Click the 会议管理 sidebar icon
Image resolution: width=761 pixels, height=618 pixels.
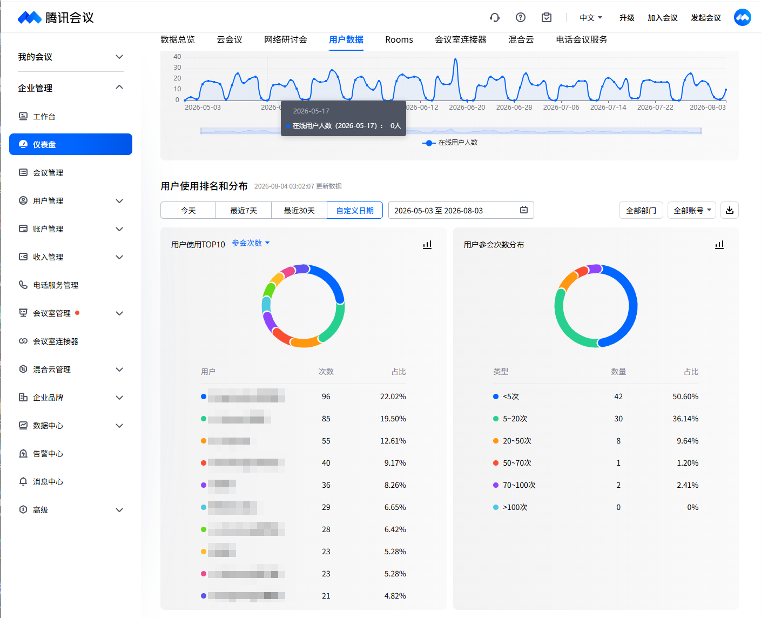23,172
